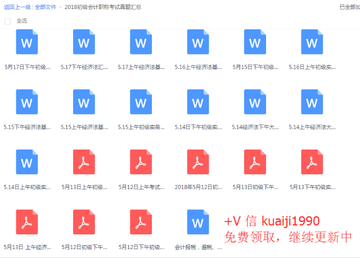Click folder title 2018初级会计职称考试真题汇总
The image size is (360, 258).
tap(103, 7)
